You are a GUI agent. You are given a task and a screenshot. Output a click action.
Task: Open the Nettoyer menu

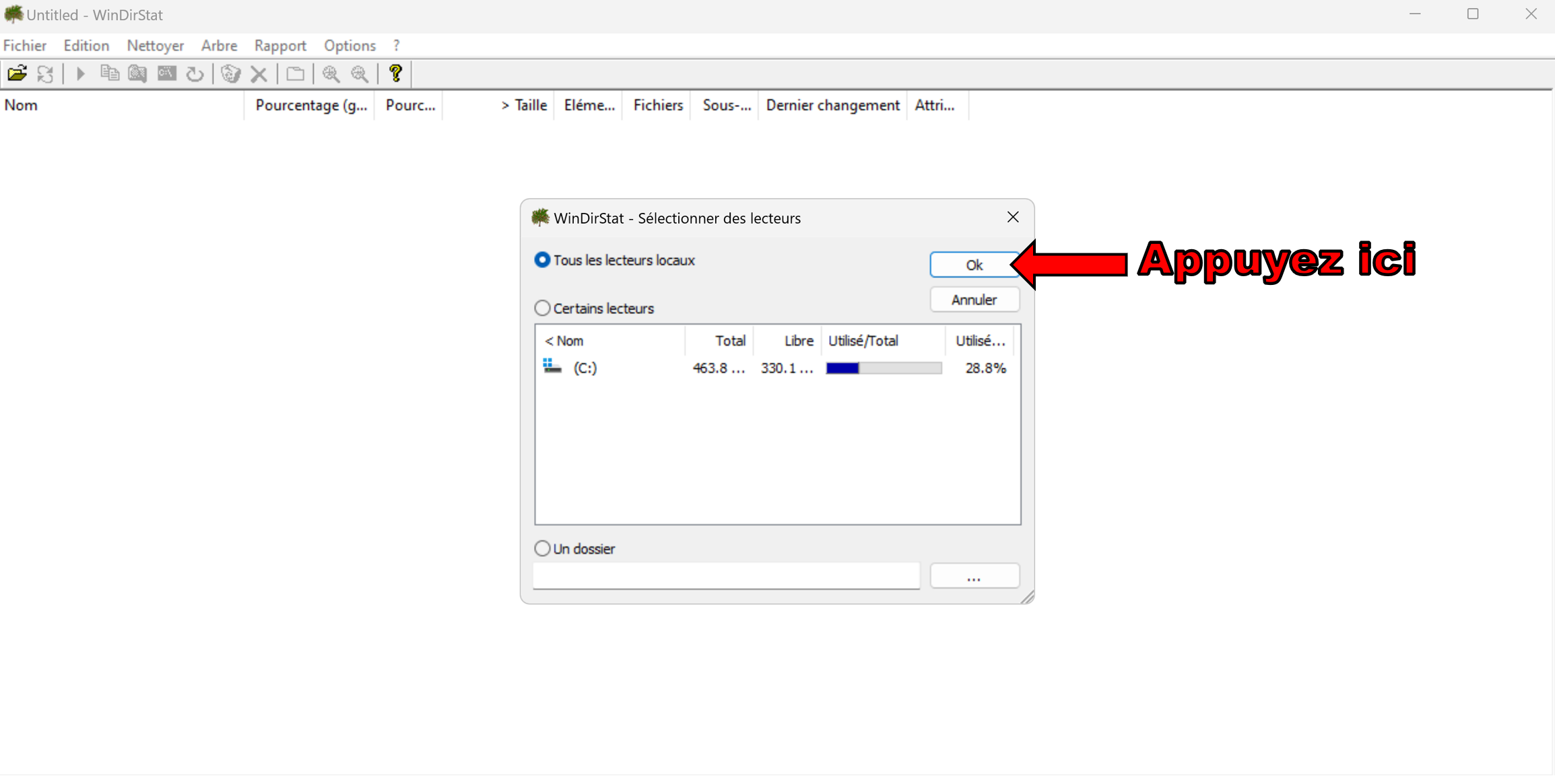tap(156, 45)
